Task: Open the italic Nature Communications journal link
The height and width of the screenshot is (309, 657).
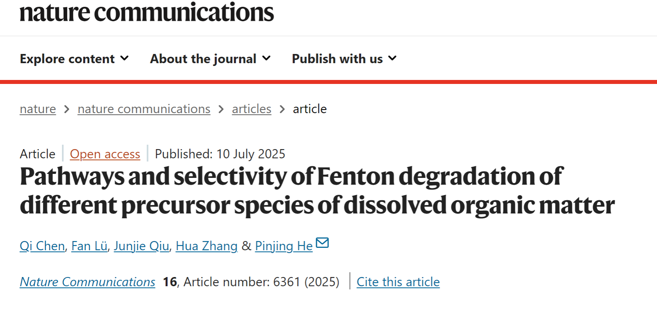Action: click(88, 282)
